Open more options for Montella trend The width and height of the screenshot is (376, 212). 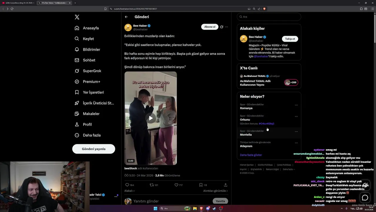click(x=296, y=132)
